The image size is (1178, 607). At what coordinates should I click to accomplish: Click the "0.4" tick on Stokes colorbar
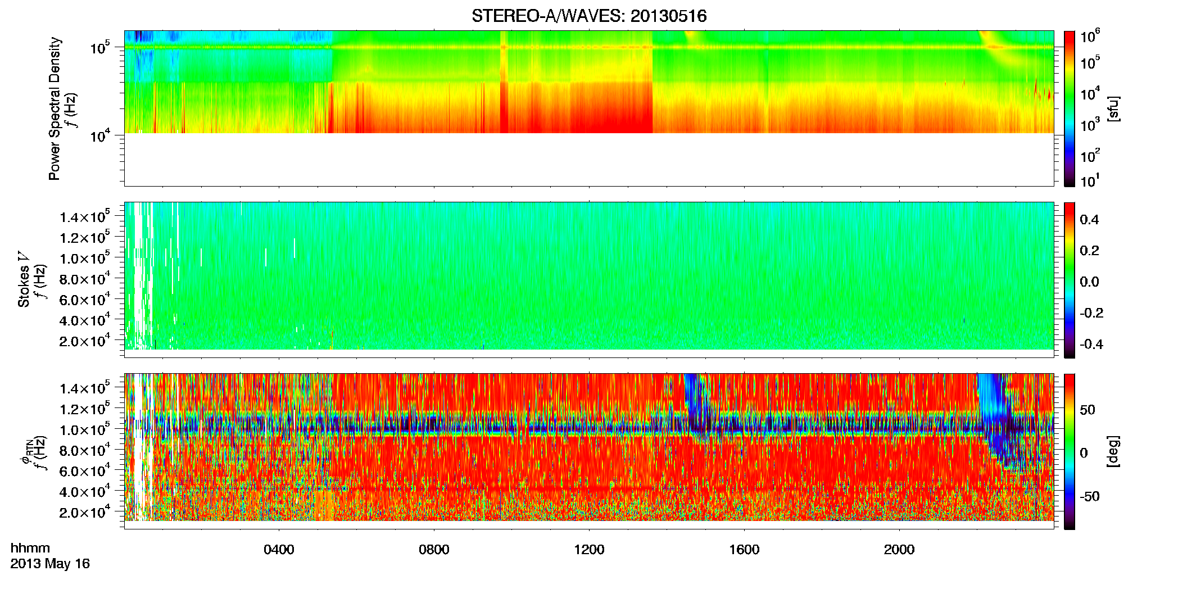tap(1090, 220)
